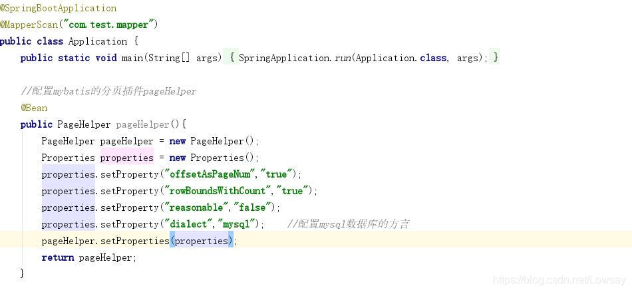
Task: Click the "mysql" string value
Action: [x=237, y=224]
